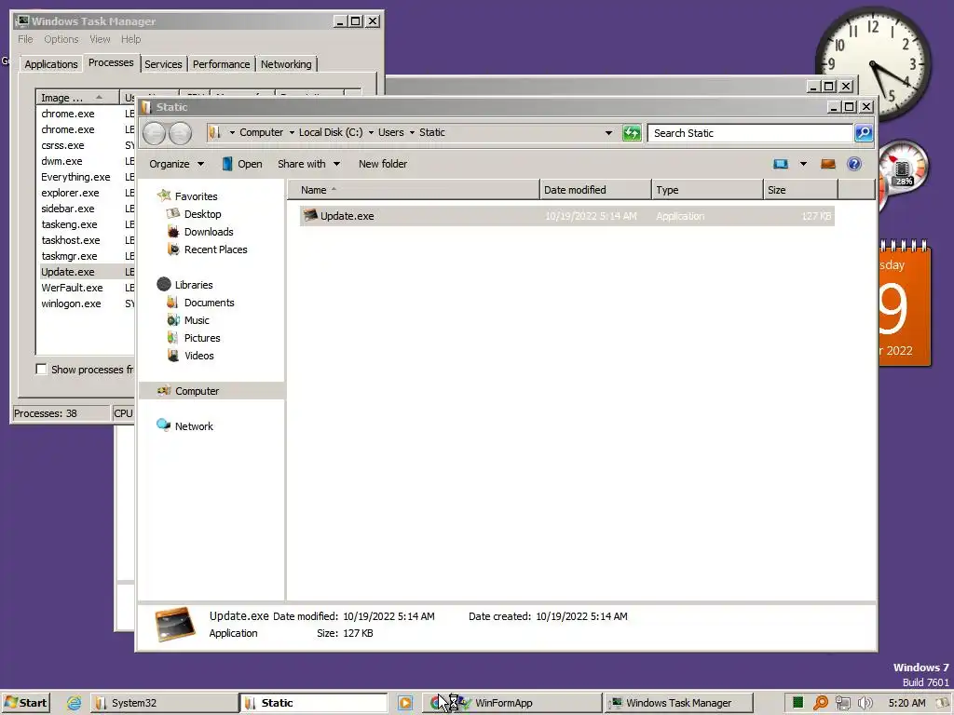Switch to the Applications tab
Screen dimensions: 954x715
pos(51,64)
